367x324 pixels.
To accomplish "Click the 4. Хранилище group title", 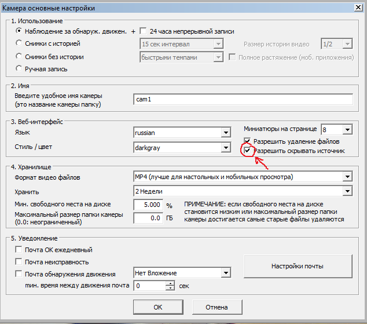I will pyautogui.click(x=31, y=167).
